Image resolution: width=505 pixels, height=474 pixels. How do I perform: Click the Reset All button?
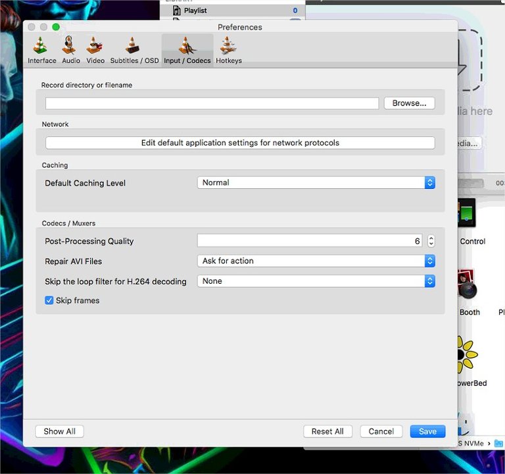[x=327, y=431]
